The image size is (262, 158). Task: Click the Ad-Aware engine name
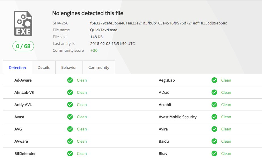point(23,80)
